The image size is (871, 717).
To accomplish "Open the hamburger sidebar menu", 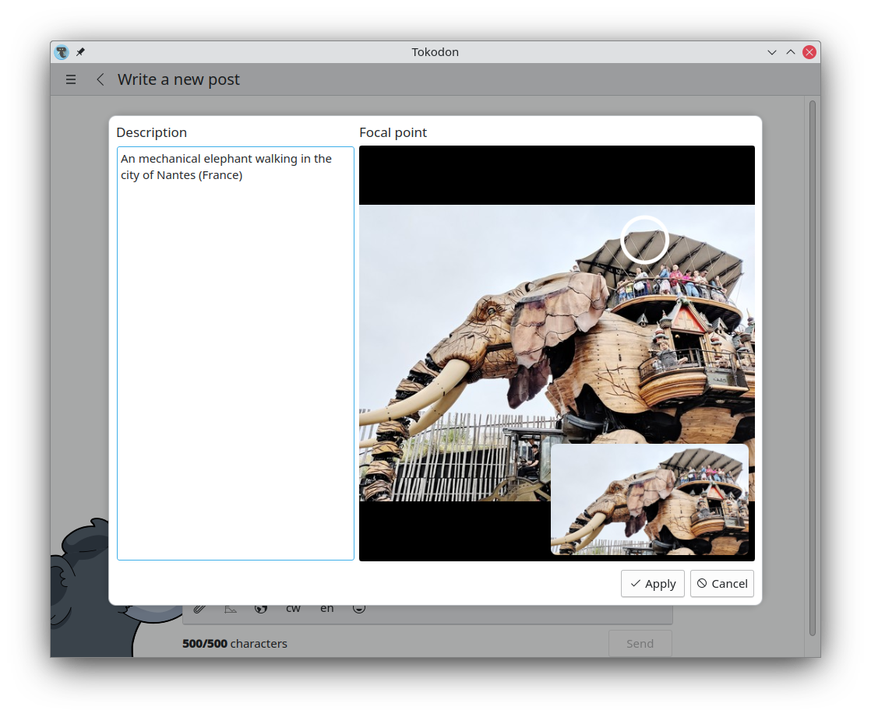I will click(x=71, y=79).
